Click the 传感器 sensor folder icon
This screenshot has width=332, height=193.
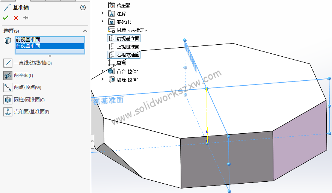(112, 5)
